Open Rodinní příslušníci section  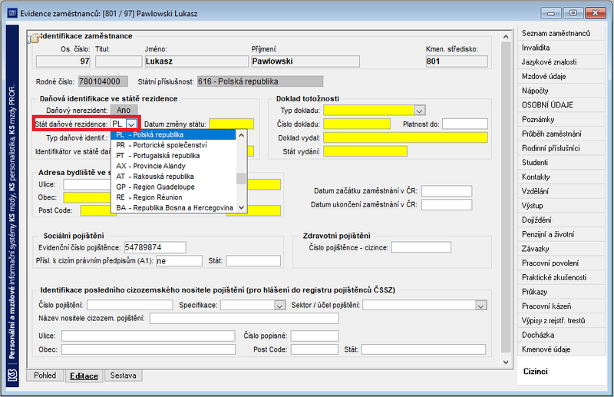pyautogui.click(x=561, y=148)
